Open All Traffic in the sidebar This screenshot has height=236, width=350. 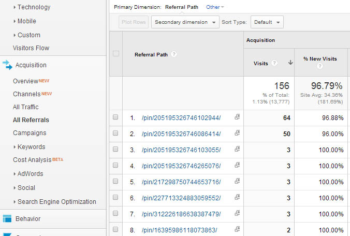click(26, 107)
